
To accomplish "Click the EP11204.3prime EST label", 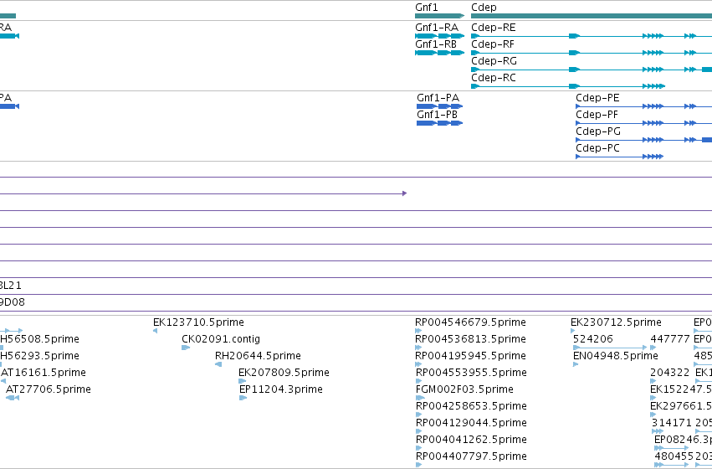I will (x=281, y=389).
